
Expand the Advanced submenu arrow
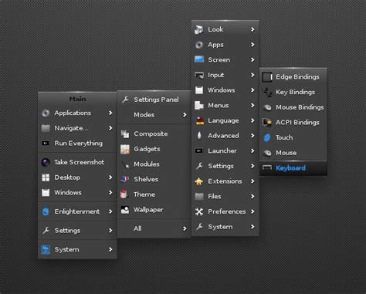252,136
